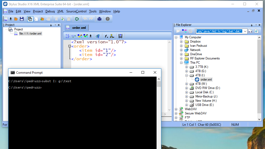
Task: Open the SourceControl menu
Action: point(76,11)
